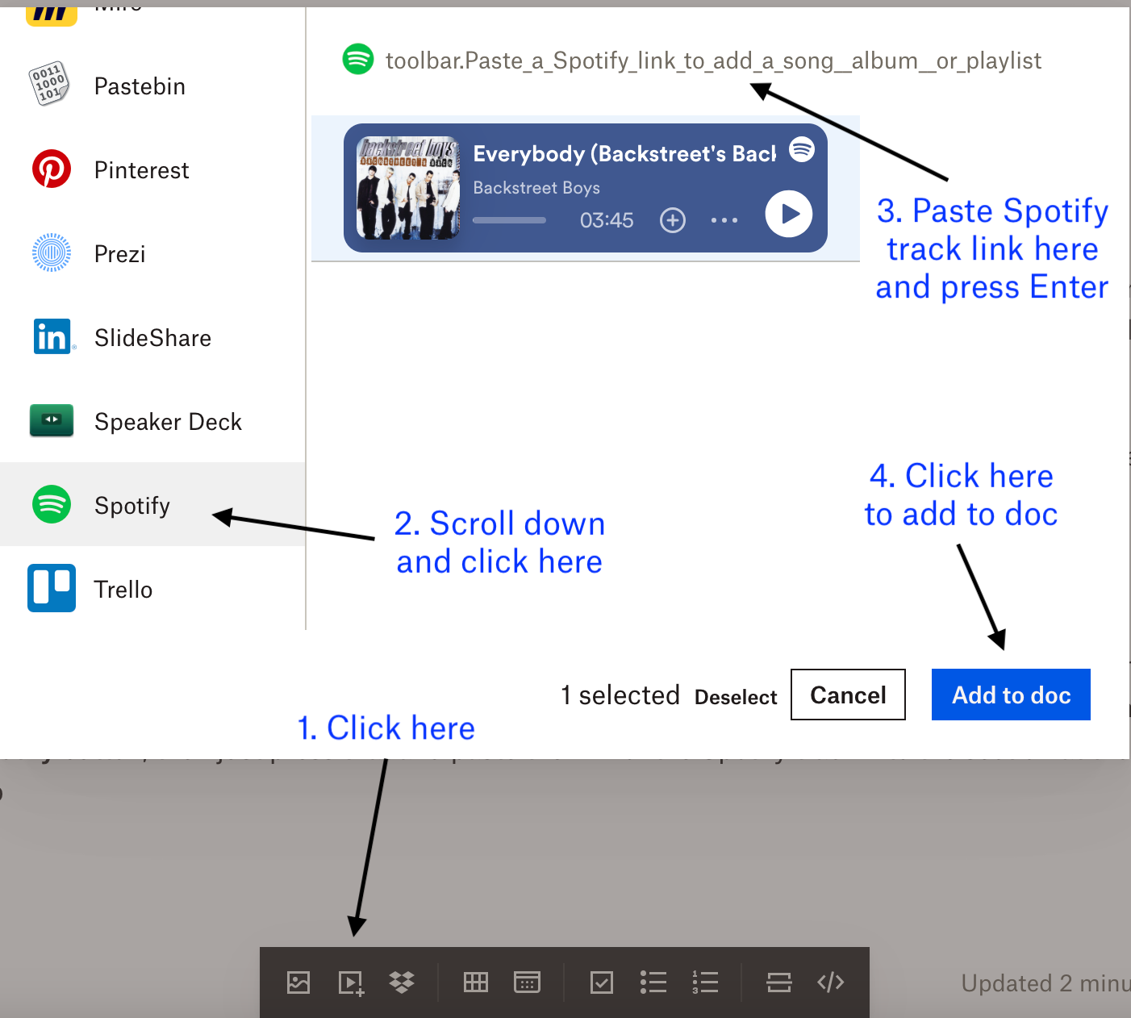The image size is (1131, 1018).
Task: Insert a code block
Action: [x=830, y=983]
